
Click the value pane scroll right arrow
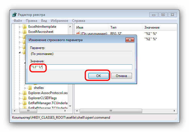[x=174, y=111]
